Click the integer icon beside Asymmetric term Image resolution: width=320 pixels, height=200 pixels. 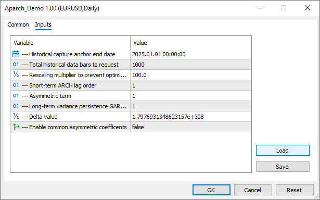16,96
